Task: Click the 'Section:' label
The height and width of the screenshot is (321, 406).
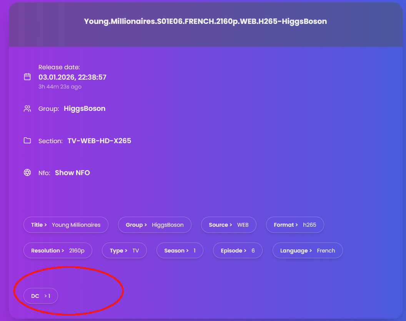Action: [x=50, y=141]
